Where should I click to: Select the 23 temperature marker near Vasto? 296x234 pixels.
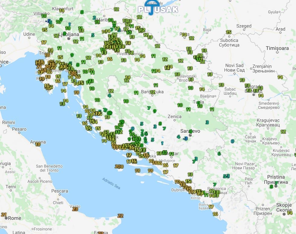click(75, 209)
